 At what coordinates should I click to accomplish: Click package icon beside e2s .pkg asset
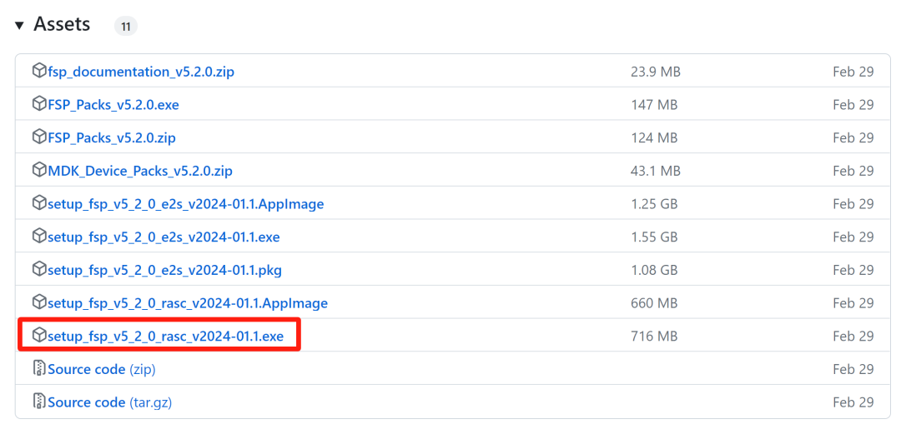point(39,270)
